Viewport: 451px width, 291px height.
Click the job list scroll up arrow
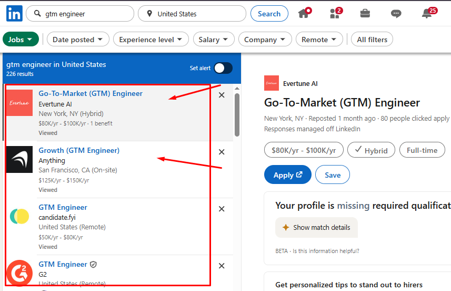[x=237, y=89]
